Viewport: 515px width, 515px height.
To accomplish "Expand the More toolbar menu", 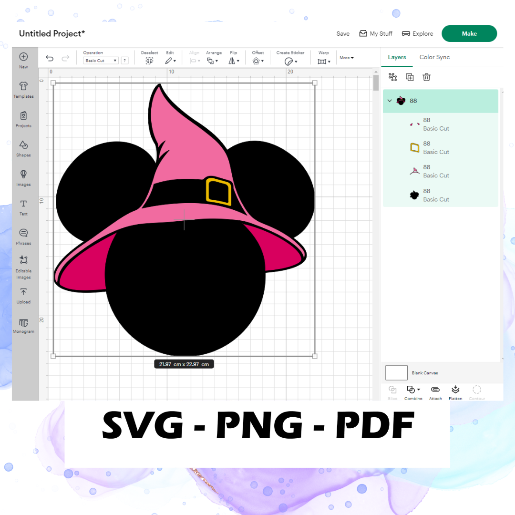I will point(347,58).
